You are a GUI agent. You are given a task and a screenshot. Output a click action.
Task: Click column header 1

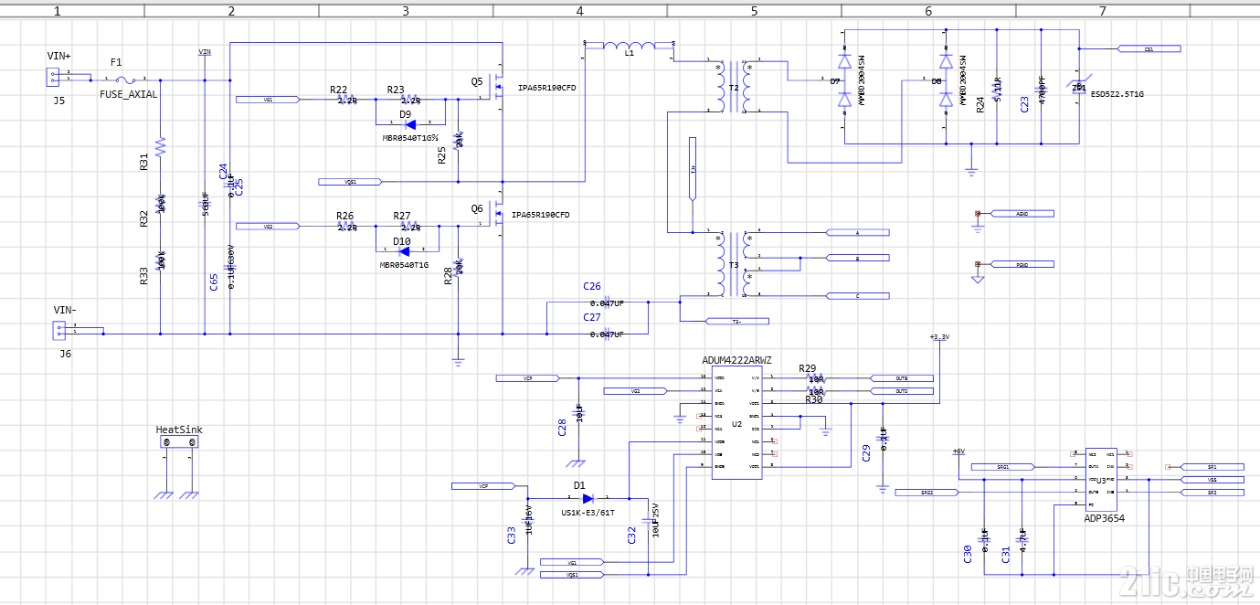(x=58, y=11)
